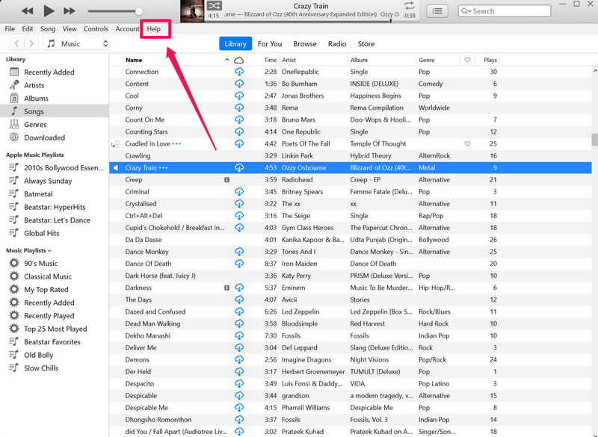Skip to the next track

(x=68, y=10)
